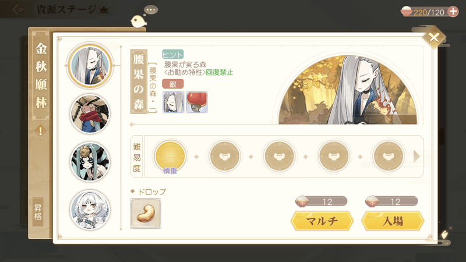This screenshot has height=262, width=466.
Task: Select the red-scarf straw hat character portrait
Action: tap(90, 114)
